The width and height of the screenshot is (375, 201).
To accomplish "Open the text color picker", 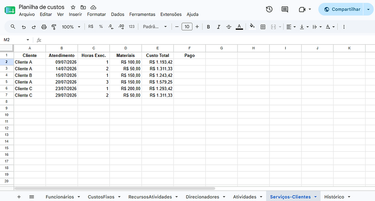I will [239, 27].
